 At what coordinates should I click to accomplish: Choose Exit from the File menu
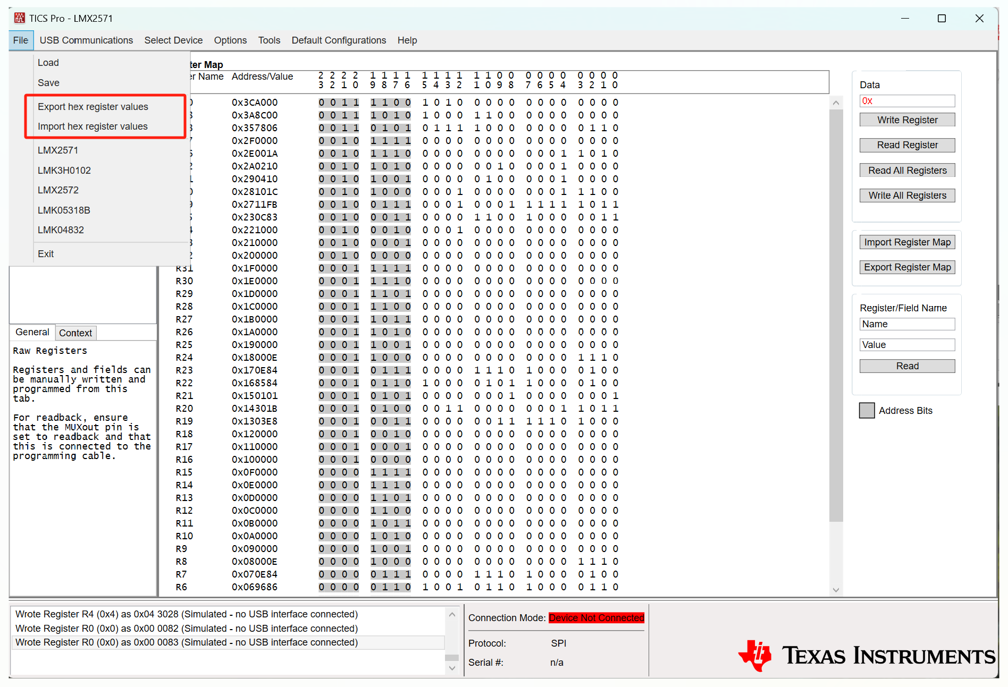coord(46,254)
